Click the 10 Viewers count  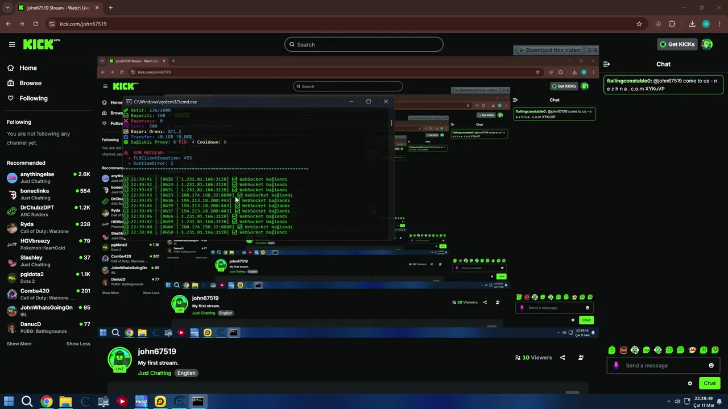click(x=533, y=357)
